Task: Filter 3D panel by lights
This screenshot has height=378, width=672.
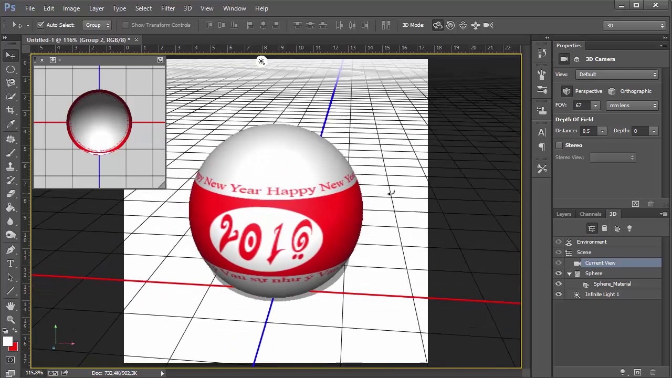Action: [629, 228]
